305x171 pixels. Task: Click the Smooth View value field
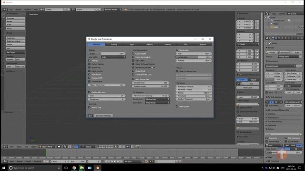[151, 83]
